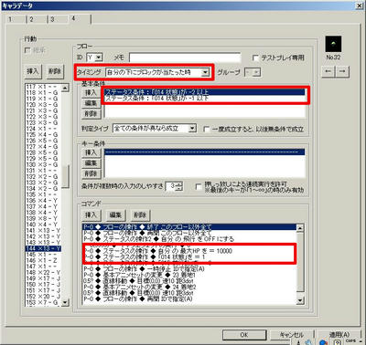Confirm with the OK button
The width and height of the screenshot is (366, 345).
(x=244, y=335)
